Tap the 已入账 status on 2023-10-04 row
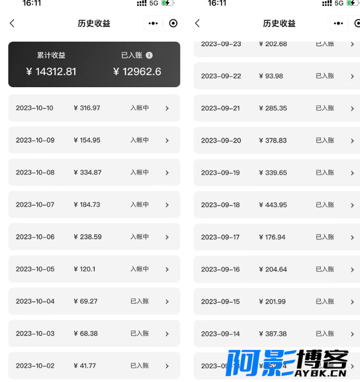The height and width of the screenshot is (382, 360). click(x=140, y=301)
